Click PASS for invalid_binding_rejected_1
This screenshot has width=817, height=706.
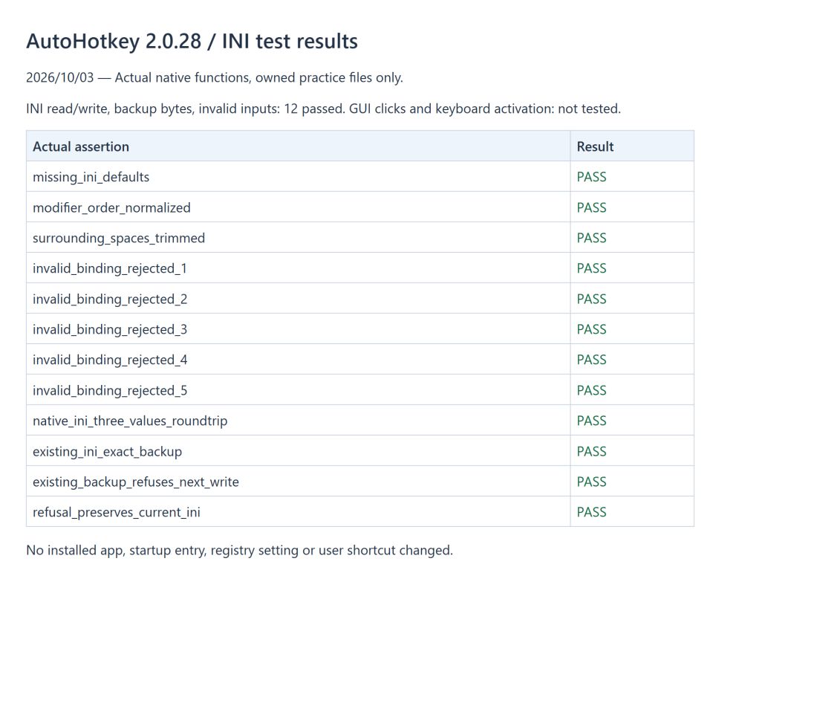(x=591, y=268)
